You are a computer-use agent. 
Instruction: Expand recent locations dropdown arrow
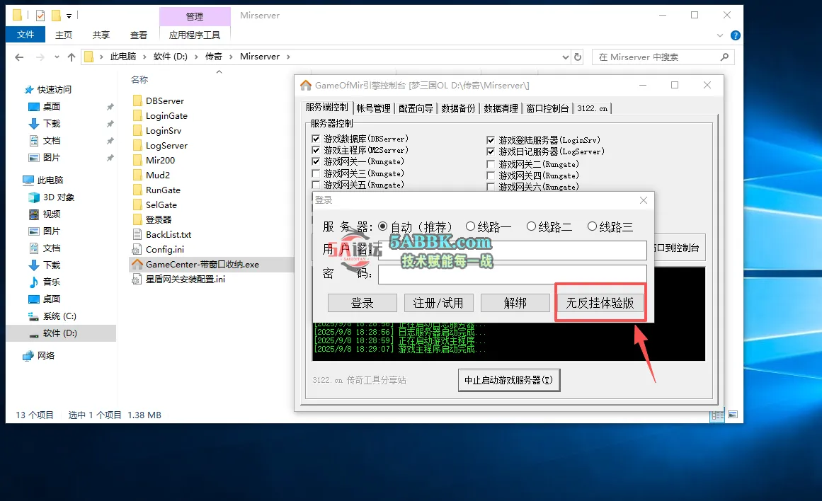click(x=57, y=57)
